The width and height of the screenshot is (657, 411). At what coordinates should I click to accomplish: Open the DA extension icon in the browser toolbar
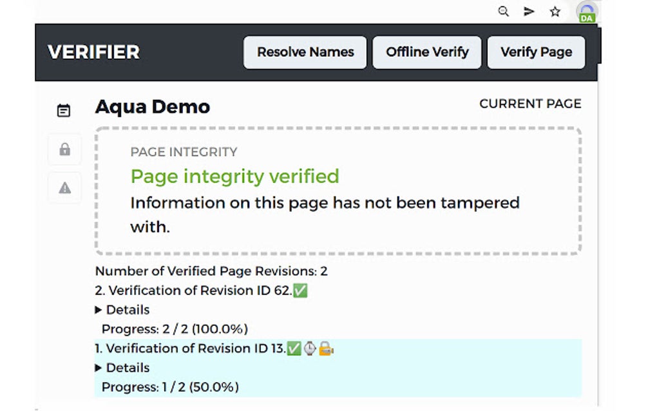point(587,13)
